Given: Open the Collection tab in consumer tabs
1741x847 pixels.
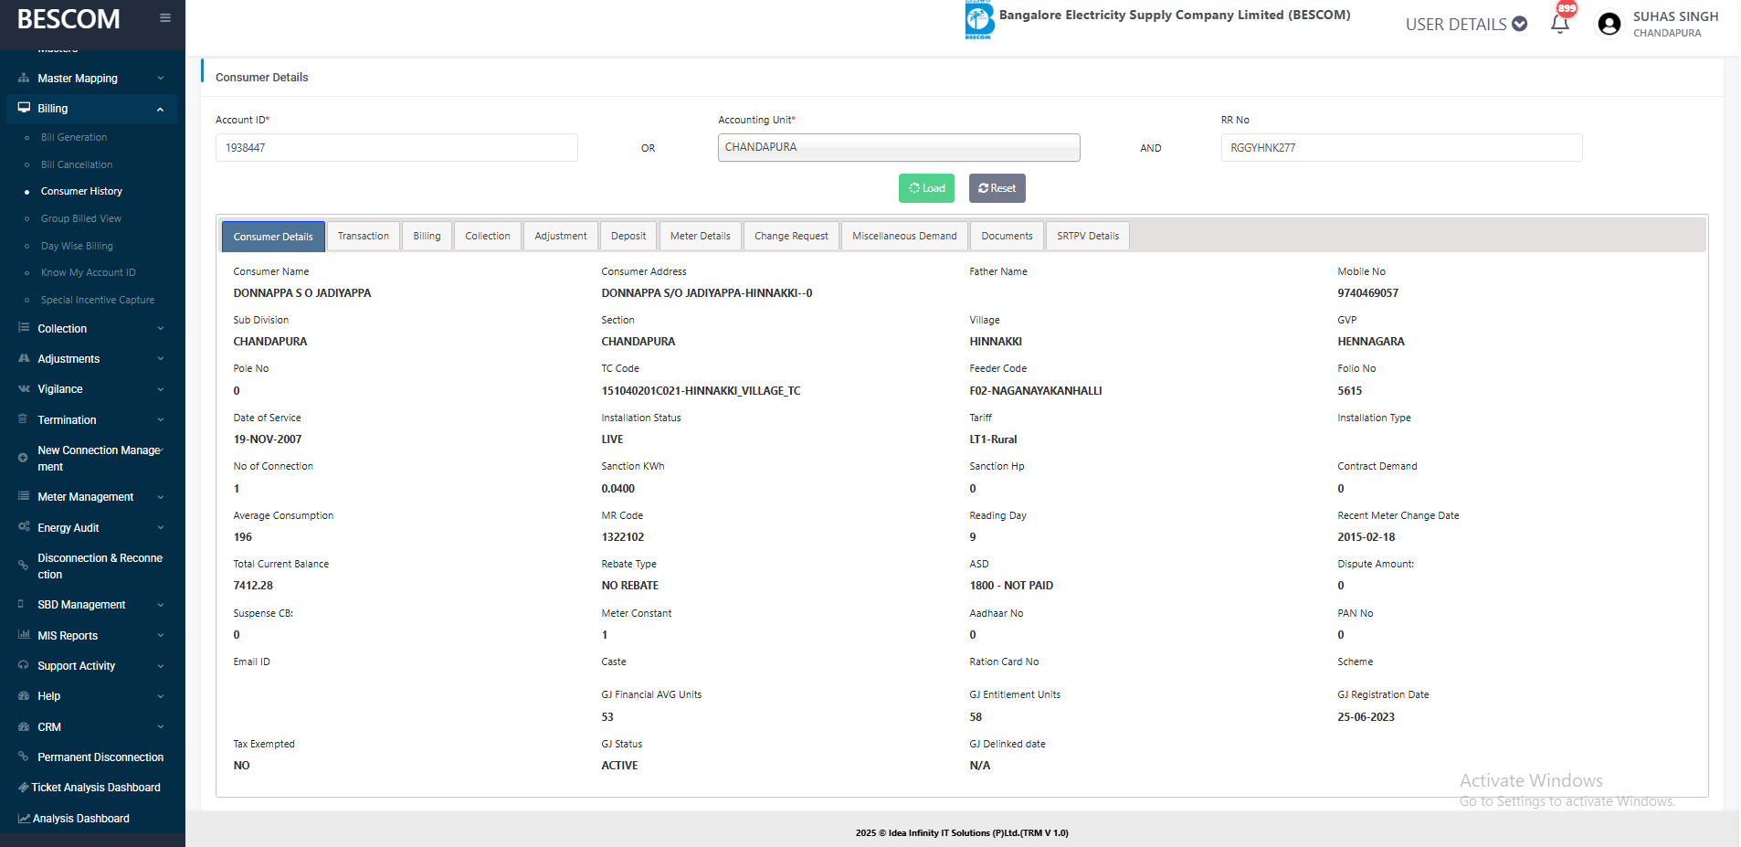Looking at the screenshot, I should click(488, 236).
